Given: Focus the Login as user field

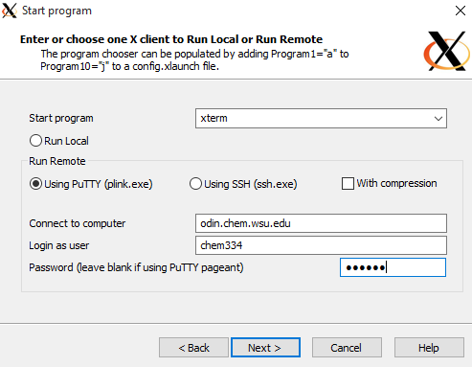Looking at the screenshot, I should tap(321, 245).
